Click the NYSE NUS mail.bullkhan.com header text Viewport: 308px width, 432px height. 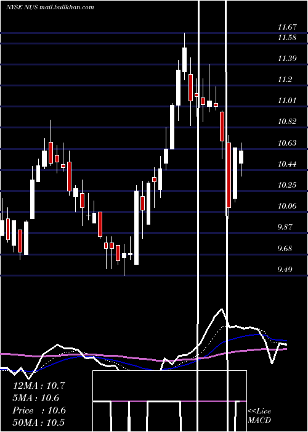tap(50, 7)
